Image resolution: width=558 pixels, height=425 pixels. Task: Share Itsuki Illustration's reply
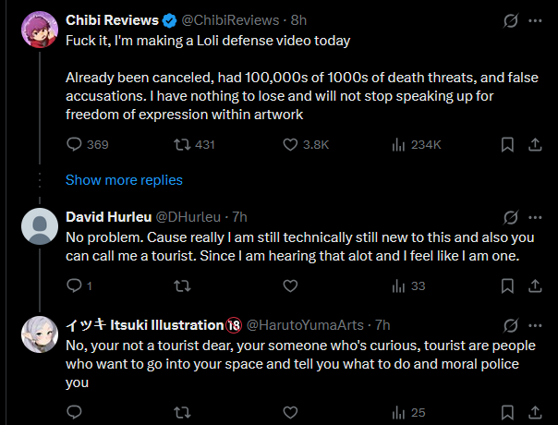[x=535, y=413]
